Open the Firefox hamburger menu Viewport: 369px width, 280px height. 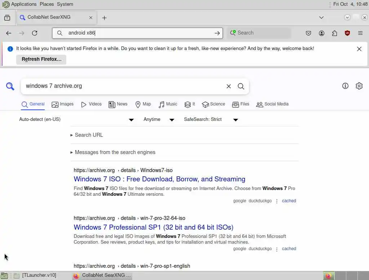tap(360, 33)
